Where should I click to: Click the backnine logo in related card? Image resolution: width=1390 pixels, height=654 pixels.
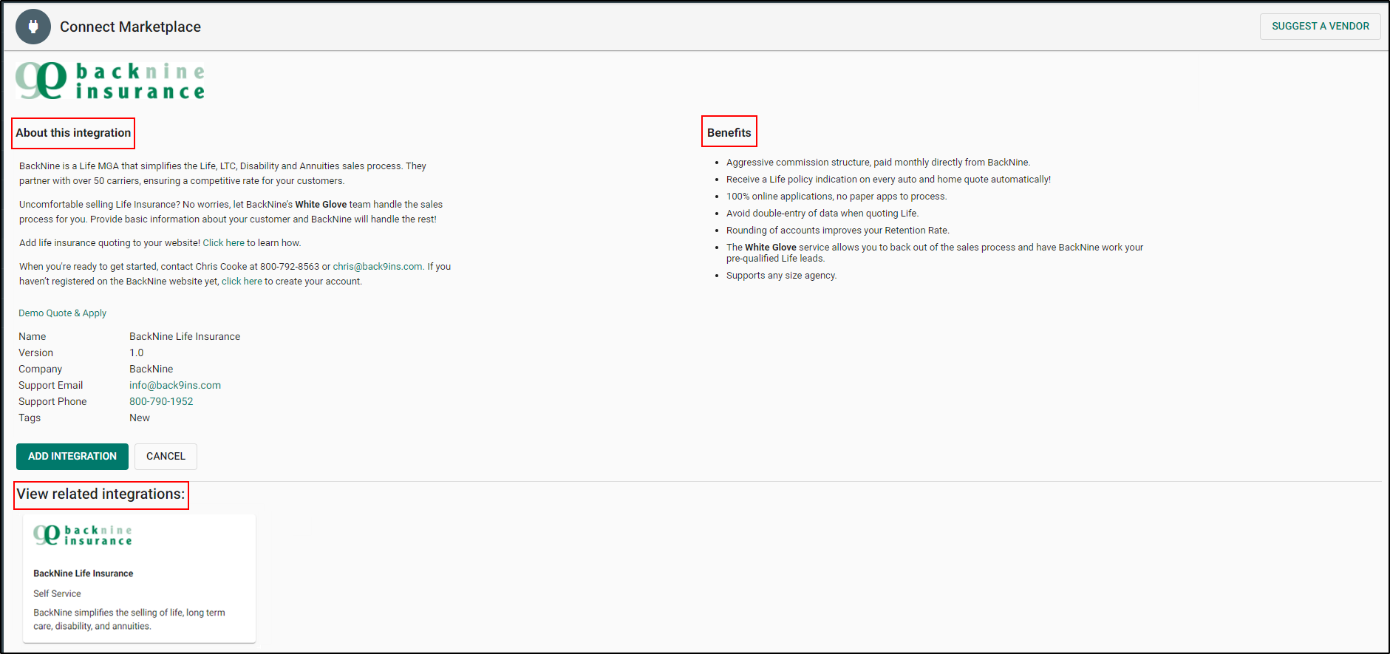click(83, 536)
